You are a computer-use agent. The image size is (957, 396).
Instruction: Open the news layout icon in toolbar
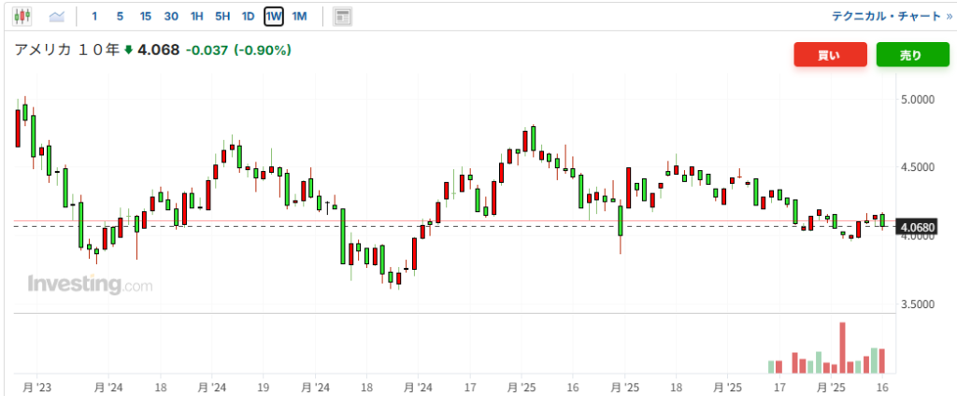[342, 16]
